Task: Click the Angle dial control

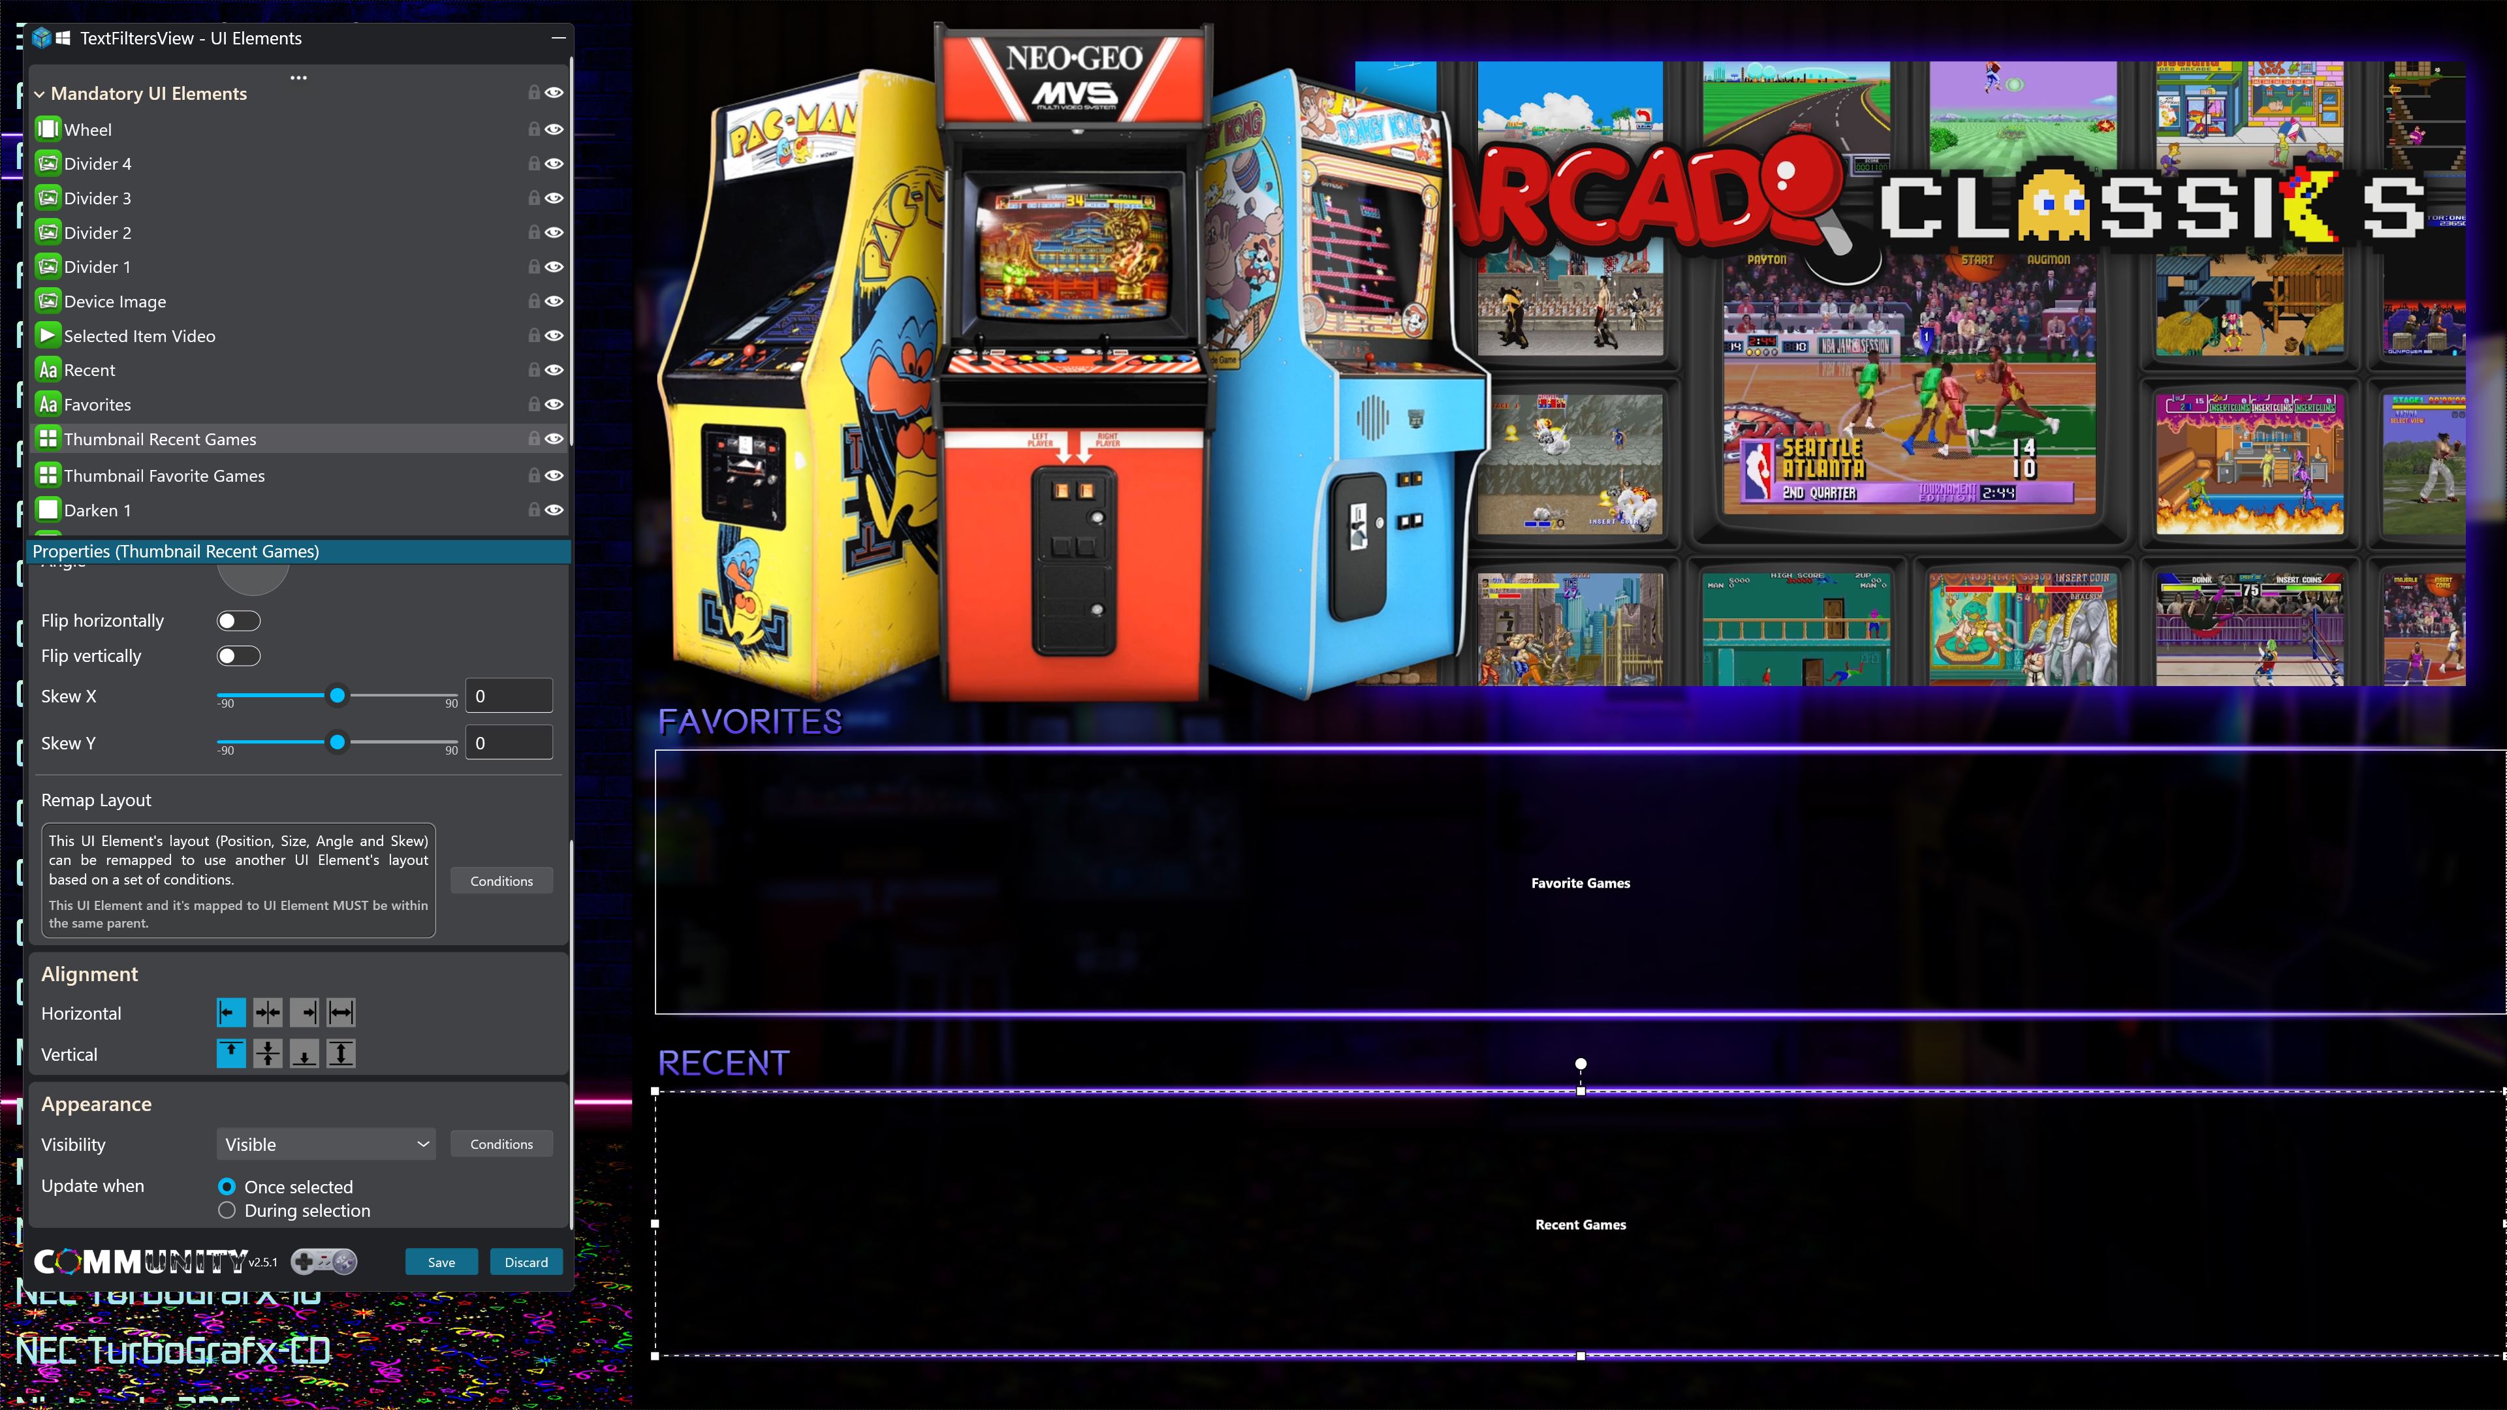Action: [253, 579]
